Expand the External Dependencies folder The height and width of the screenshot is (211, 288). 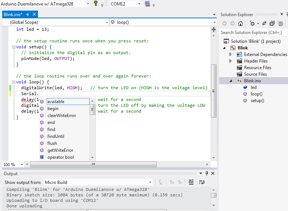point(230,54)
